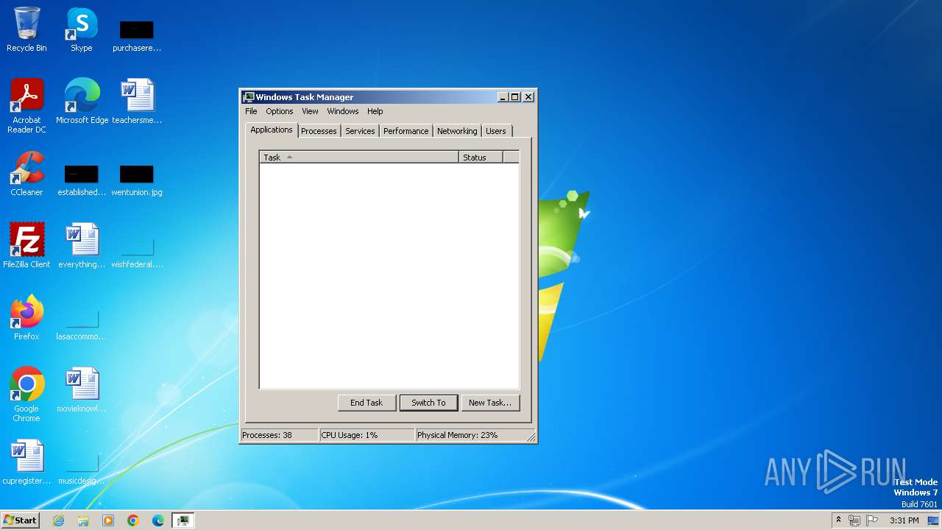This screenshot has width=942, height=530.
Task: Click the network tray icon
Action: point(854,520)
